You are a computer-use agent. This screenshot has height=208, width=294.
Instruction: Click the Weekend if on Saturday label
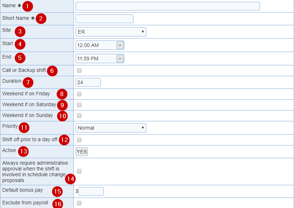[29, 104]
